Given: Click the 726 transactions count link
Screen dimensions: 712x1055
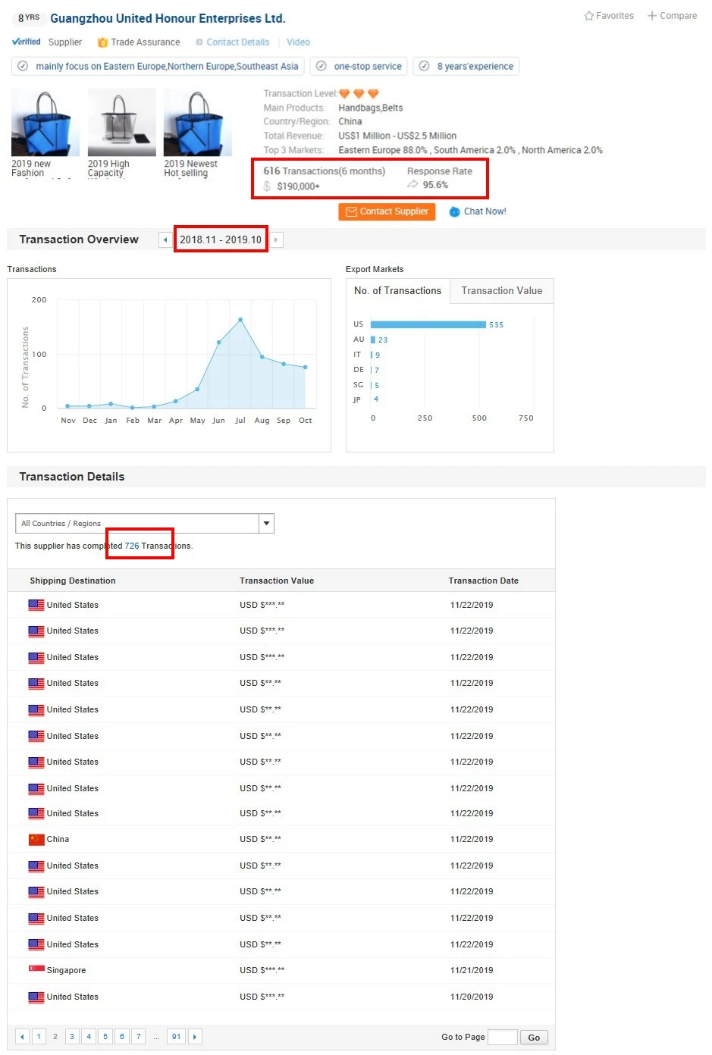Looking at the screenshot, I should (132, 546).
